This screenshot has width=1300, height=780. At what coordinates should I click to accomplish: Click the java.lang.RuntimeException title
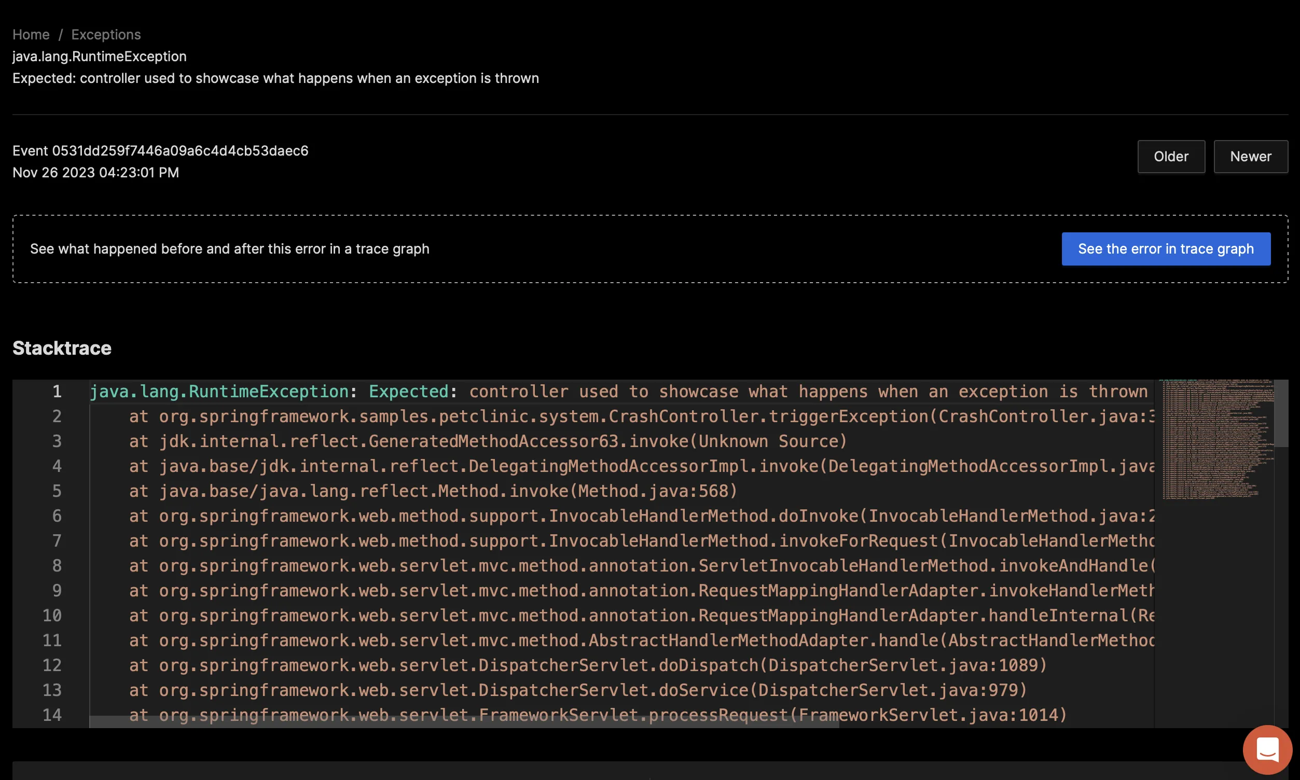[x=100, y=57]
